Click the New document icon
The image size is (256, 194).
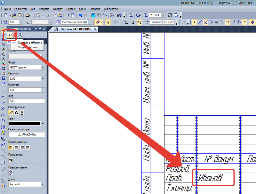pos(6,15)
